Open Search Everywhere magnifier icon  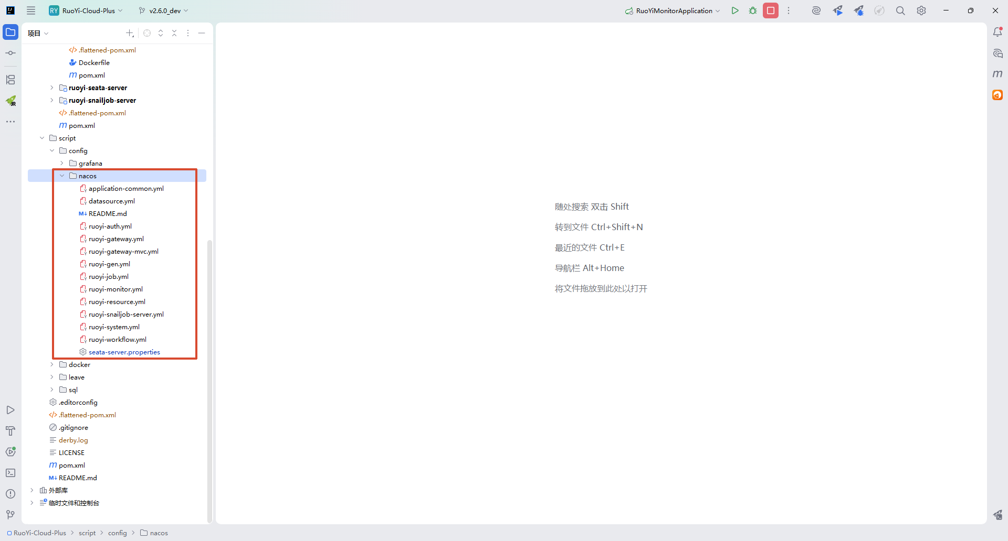[900, 10]
